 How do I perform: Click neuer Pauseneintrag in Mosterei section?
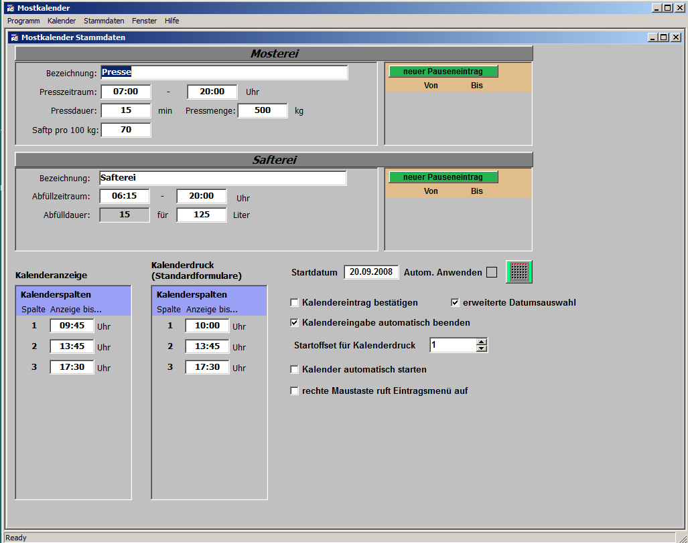point(443,72)
